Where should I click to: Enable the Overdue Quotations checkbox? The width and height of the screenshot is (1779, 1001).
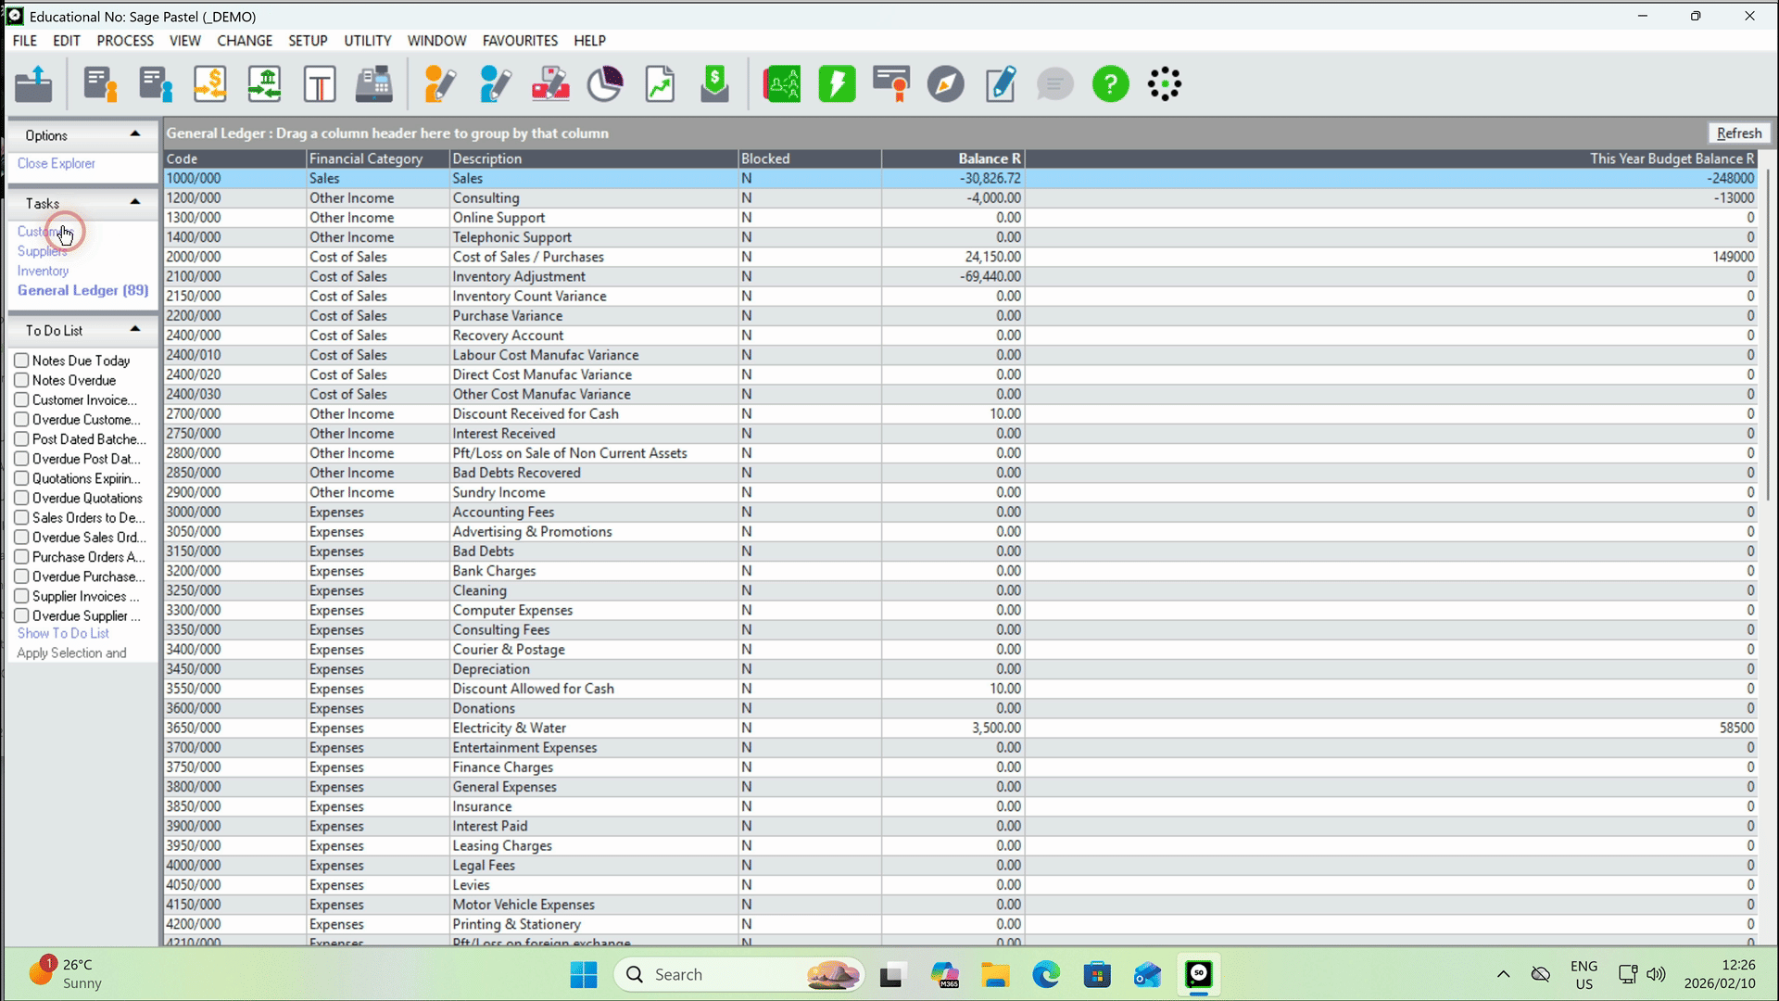(x=22, y=498)
